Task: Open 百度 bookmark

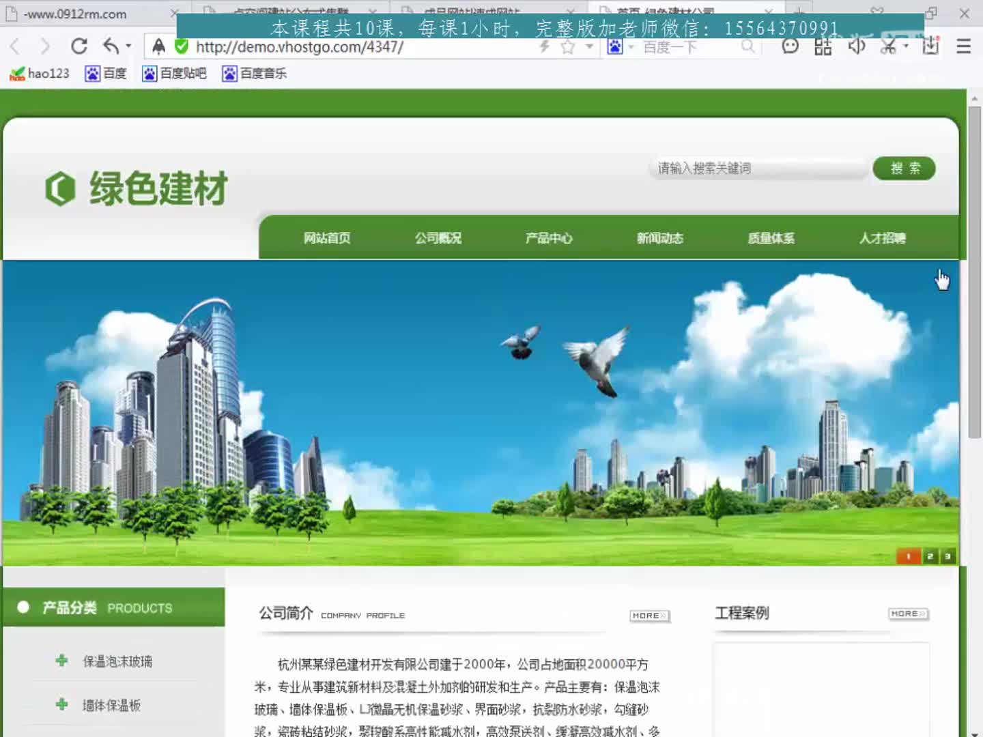Action: (x=106, y=73)
